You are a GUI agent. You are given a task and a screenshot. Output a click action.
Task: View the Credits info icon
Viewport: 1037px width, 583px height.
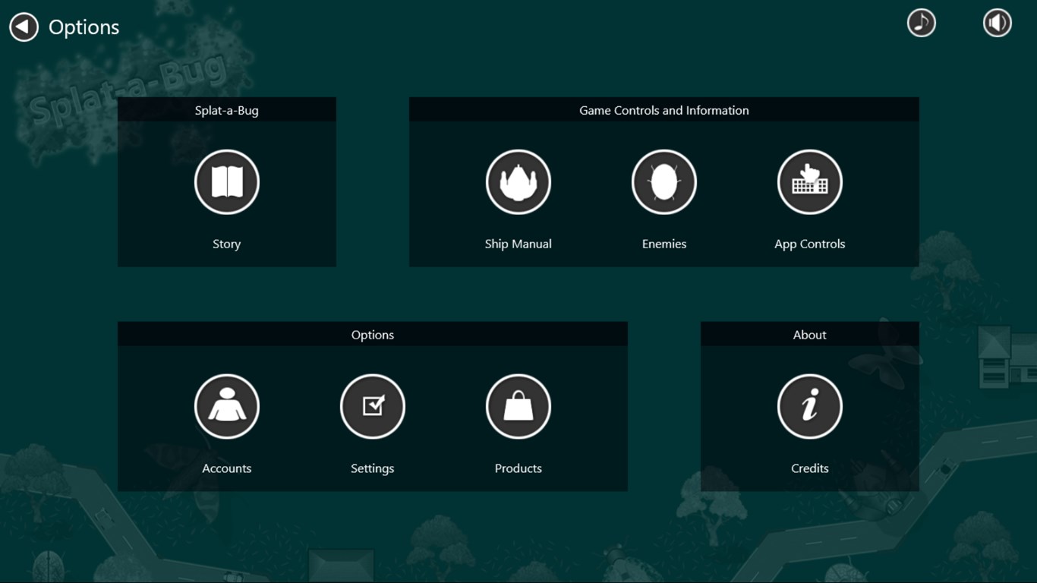point(810,407)
